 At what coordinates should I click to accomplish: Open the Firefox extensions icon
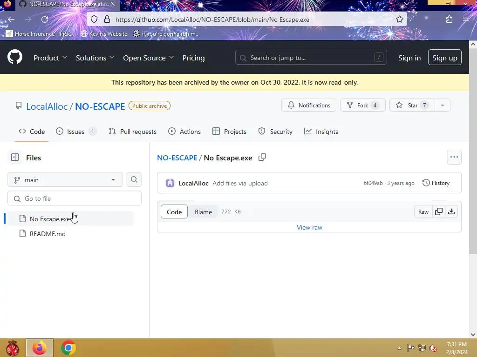[449, 20]
